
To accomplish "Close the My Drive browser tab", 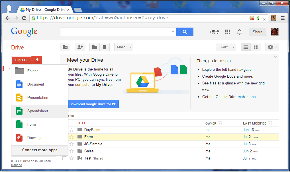I will tap(68, 10).
